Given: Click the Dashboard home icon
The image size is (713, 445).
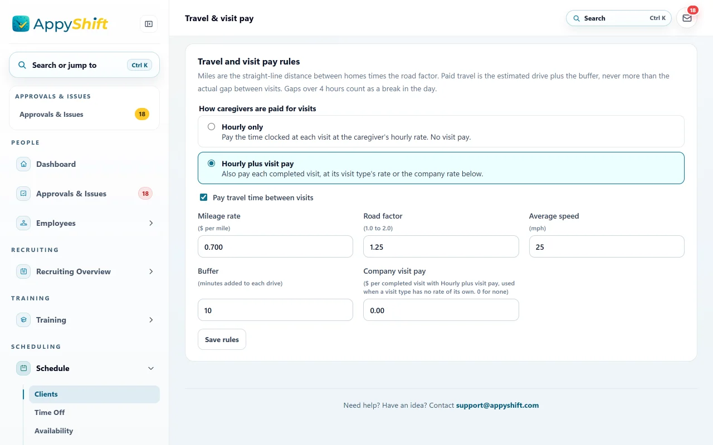Looking at the screenshot, I should (23, 164).
